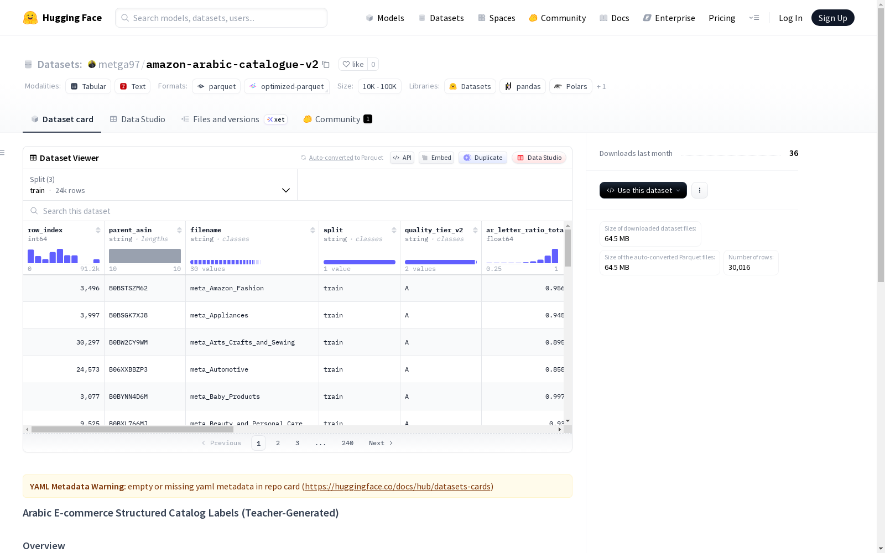885x553 pixels.
Task: Sort the split column
Action: click(x=394, y=230)
